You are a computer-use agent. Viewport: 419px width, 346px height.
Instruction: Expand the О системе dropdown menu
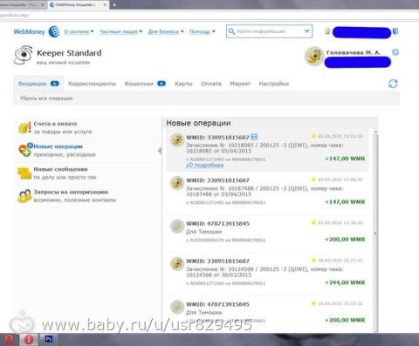click(79, 31)
